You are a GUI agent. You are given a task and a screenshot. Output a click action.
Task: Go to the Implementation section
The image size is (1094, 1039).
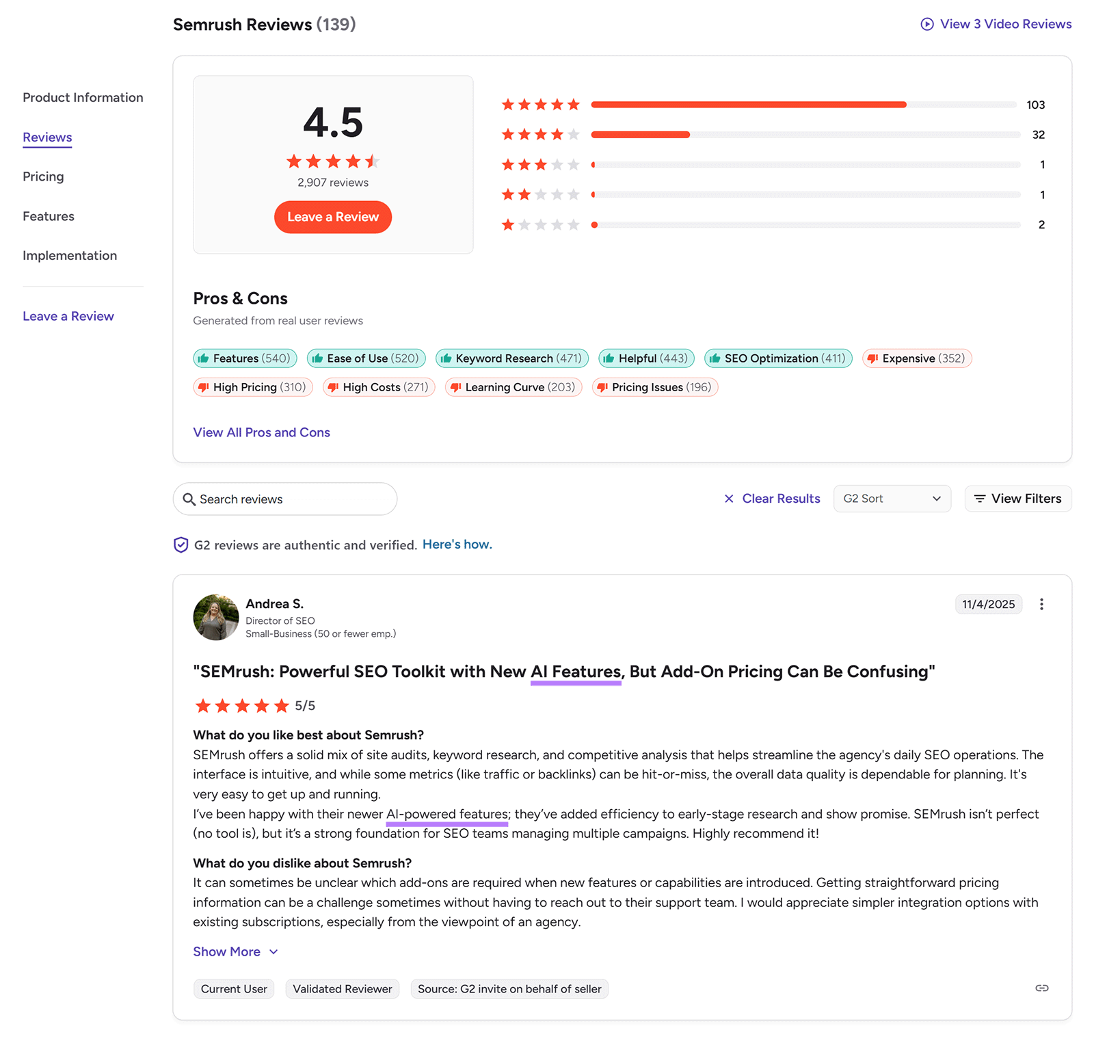70,255
